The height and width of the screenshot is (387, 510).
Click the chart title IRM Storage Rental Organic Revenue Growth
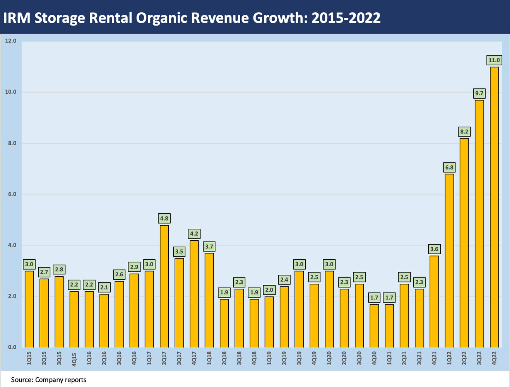tap(192, 17)
